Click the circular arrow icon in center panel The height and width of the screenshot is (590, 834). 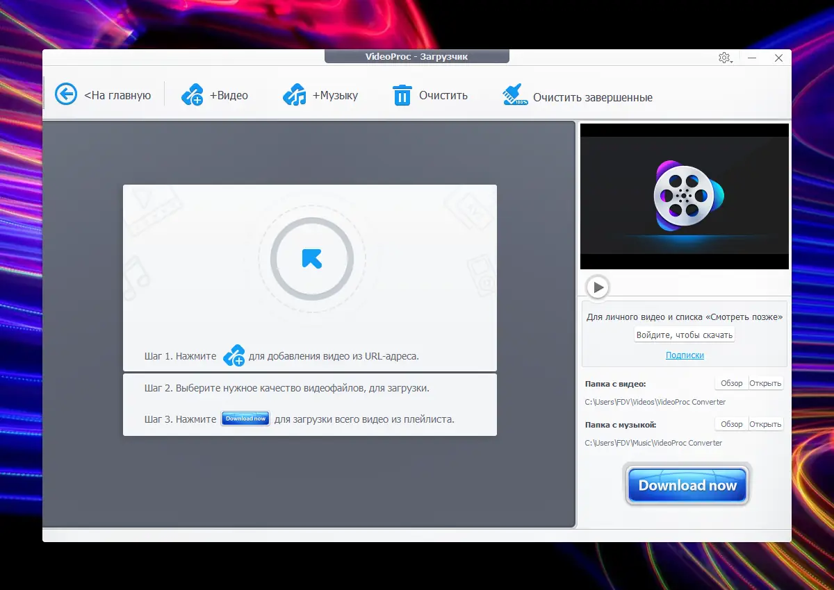click(312, 259)
